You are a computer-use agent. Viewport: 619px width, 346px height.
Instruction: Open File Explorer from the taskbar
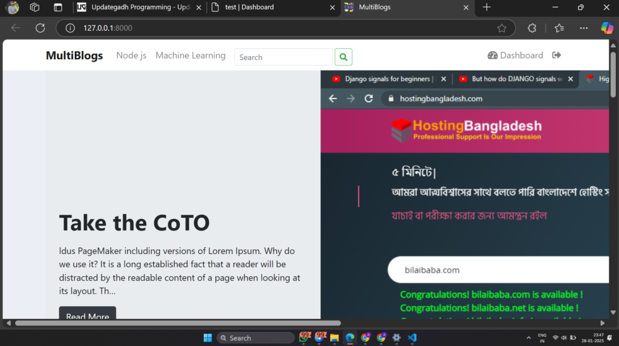coord(334,338)
